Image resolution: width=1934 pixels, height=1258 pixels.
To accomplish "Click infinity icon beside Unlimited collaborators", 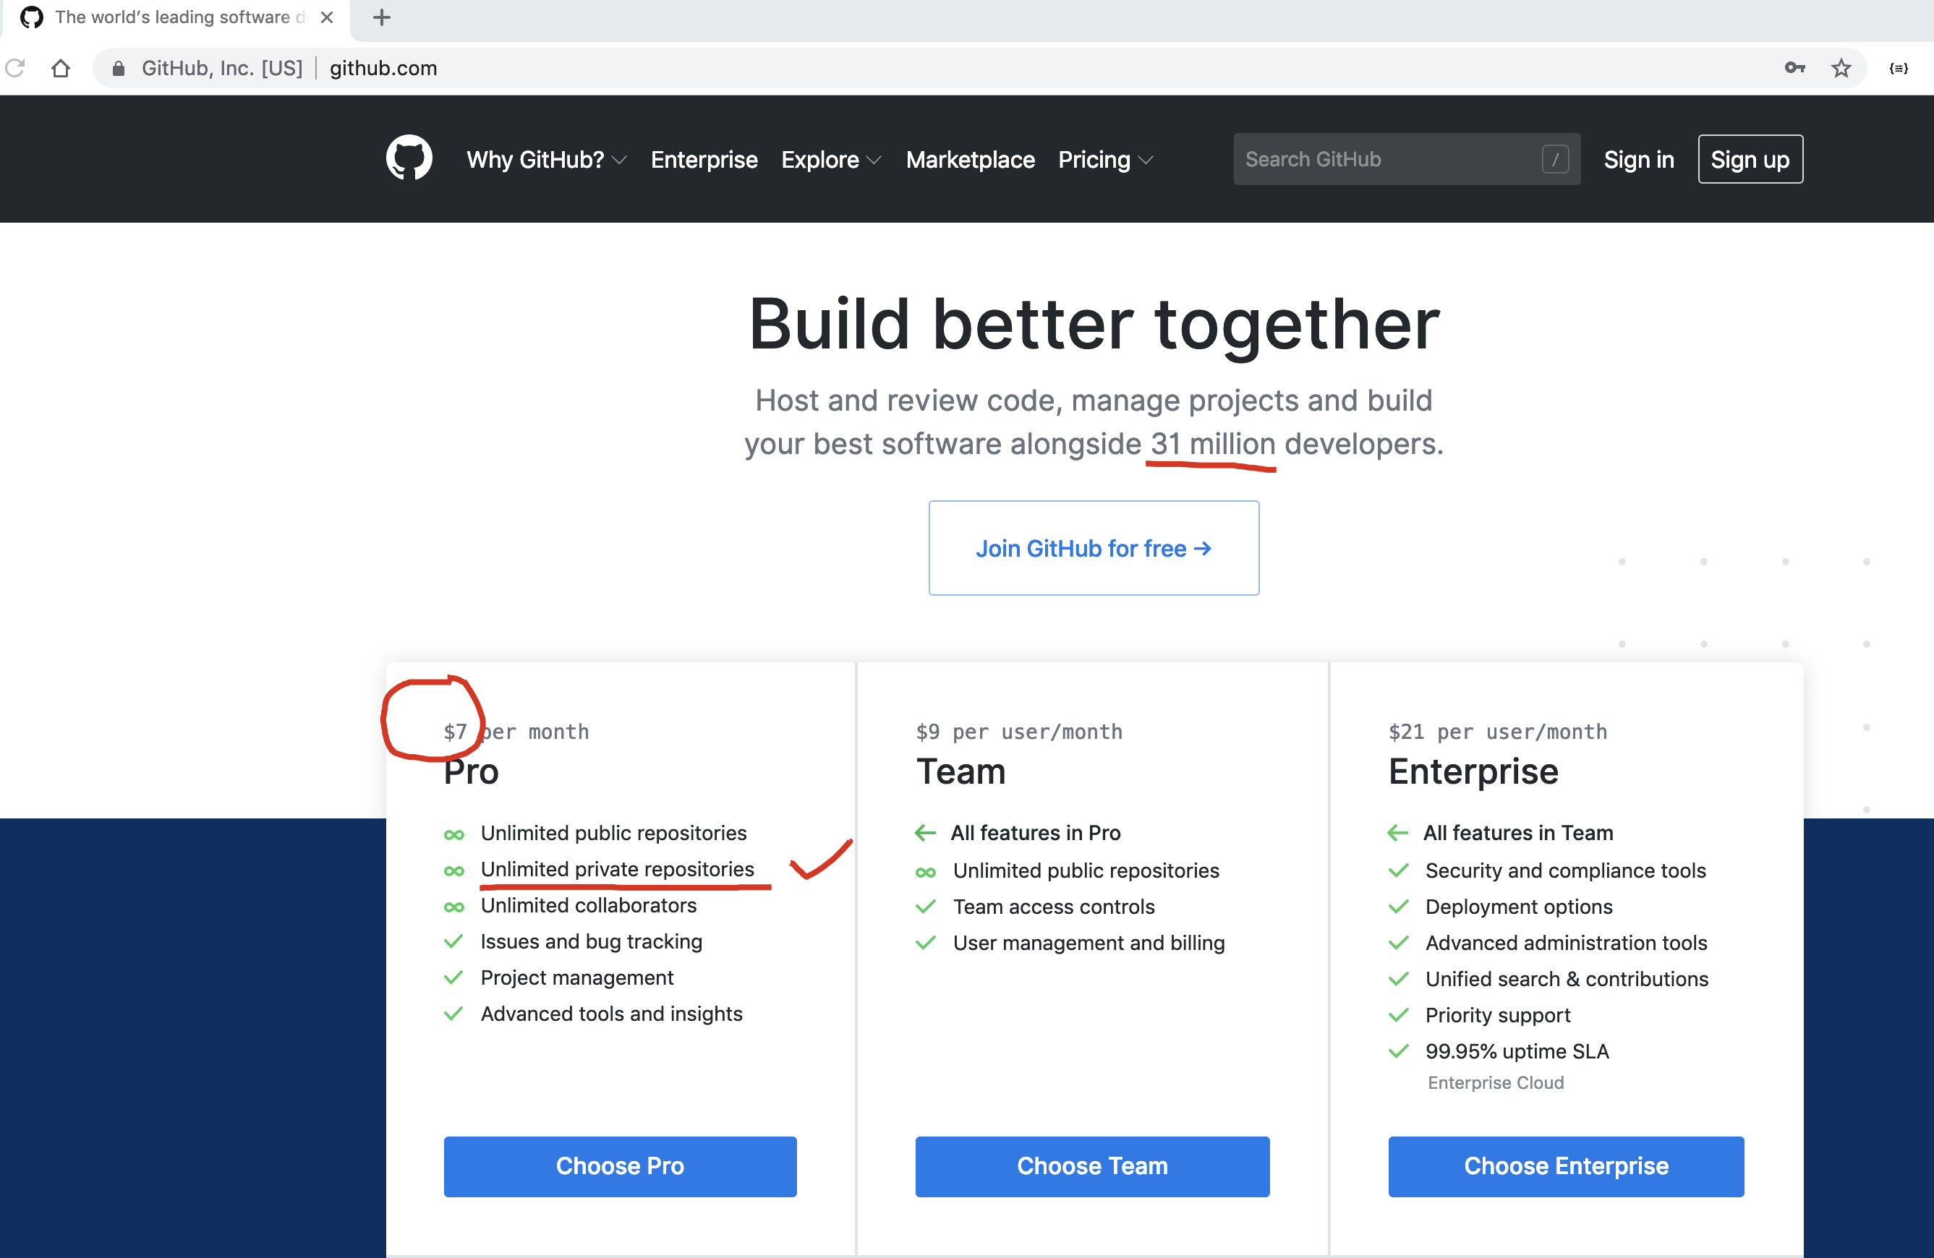I will (x=454, y=907).
